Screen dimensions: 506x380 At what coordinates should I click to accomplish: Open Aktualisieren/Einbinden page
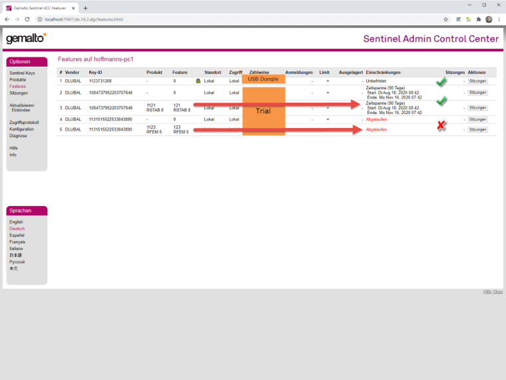(21, 107)
